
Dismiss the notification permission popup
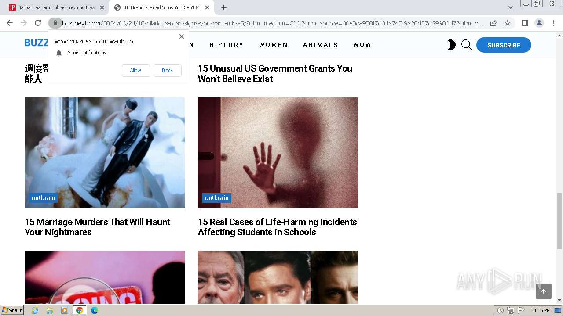pos(182,36)
